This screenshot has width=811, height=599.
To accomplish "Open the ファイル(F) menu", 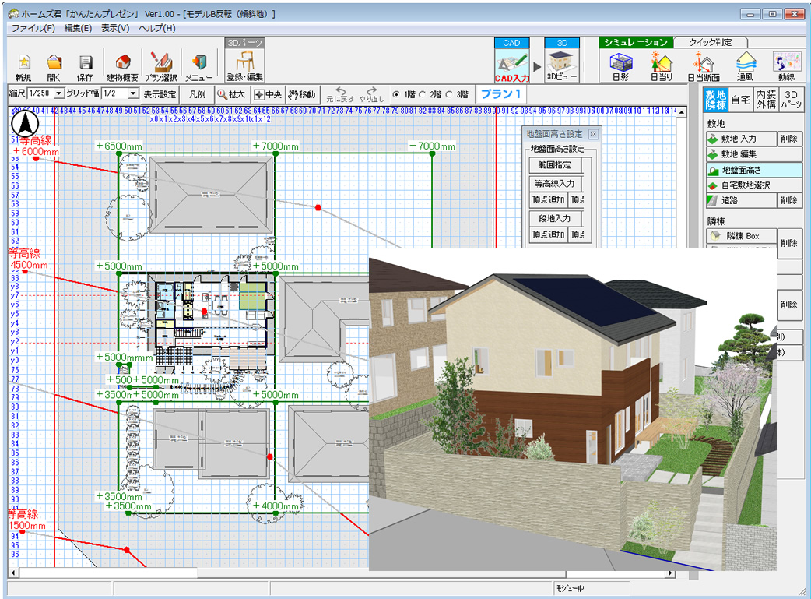I will [x=33, y=29].
